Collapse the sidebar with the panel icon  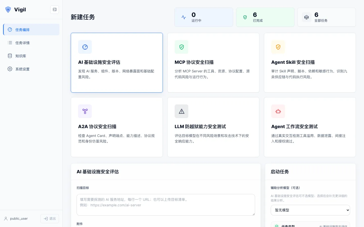tap(55, 10)
